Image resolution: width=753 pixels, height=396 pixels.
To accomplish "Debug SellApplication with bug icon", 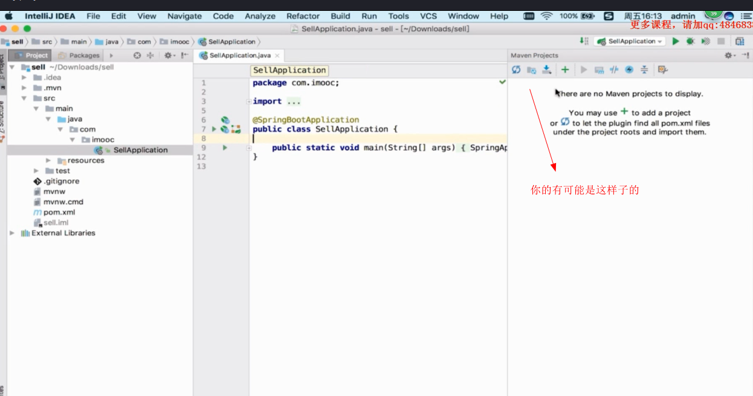I will pos(690,41).
